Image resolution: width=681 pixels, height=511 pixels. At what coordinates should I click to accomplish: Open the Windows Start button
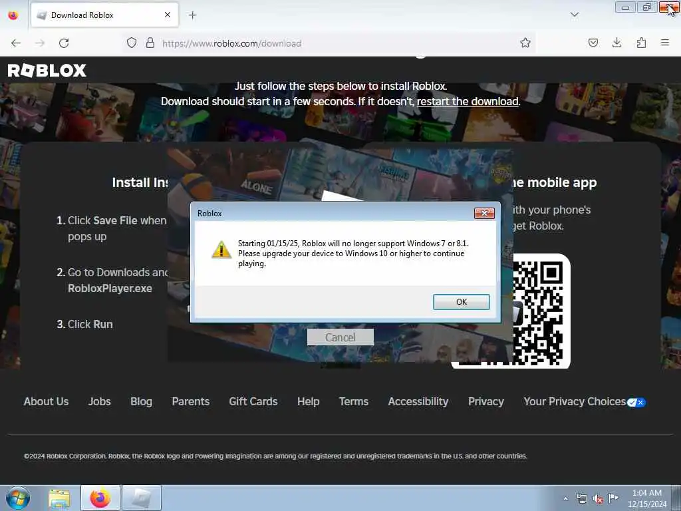pos(18,498)
